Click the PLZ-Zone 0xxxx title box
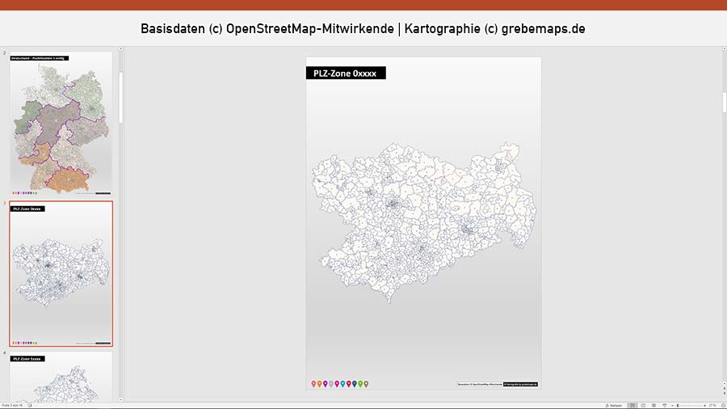The image size is (727, 409). [346, 74]
